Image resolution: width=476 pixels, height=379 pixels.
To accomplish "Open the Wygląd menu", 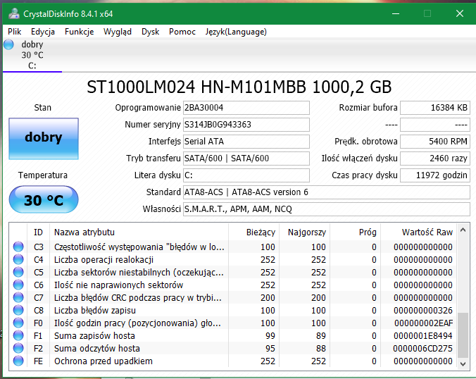I will coord(118,32).
